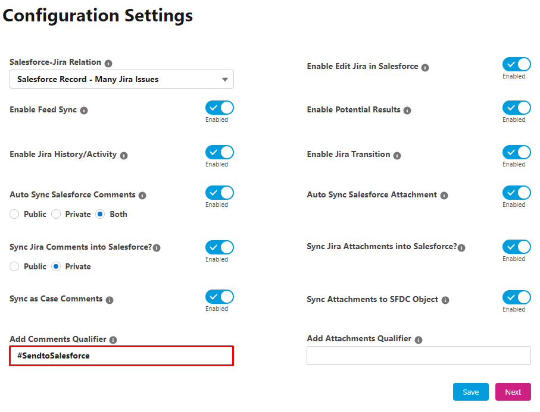The image size is (540, 412).
Task: Click the #SendtoSalesforce comments qualifier field
Action: point(121,356)
